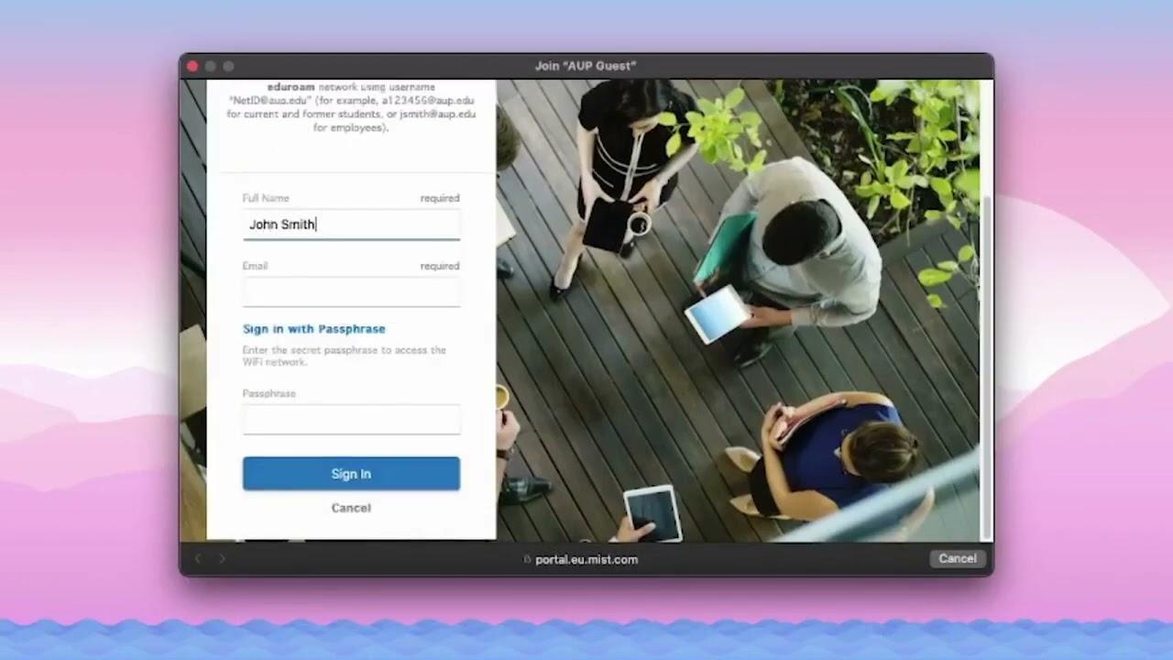Click the portal.eu.mist.com address text
Screen dimensions: 1173x660
coord(586,559)
